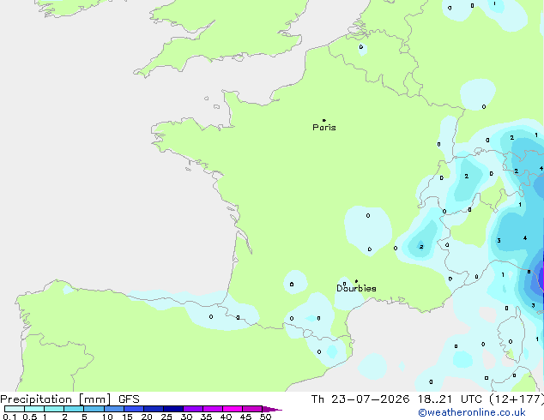Click the legend scale label '0.5'
Screen dimensions: 544x420
coord(29,417)
